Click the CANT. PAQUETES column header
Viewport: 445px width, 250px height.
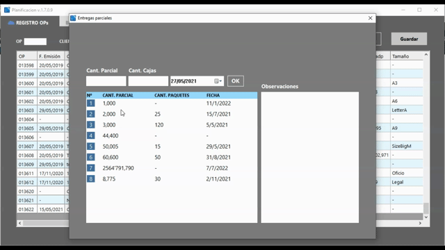click(172, 95)
